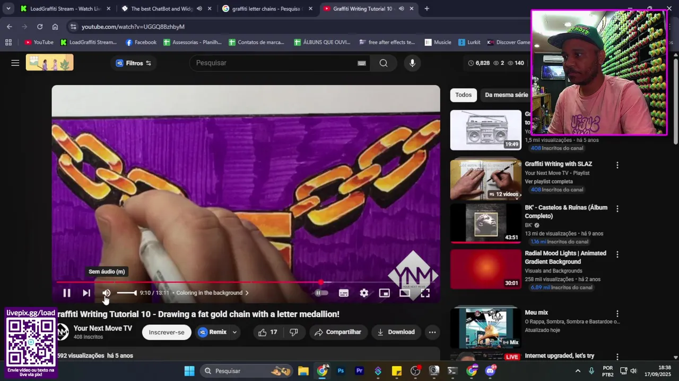Adjust the player volume slider

coord(126,293)
